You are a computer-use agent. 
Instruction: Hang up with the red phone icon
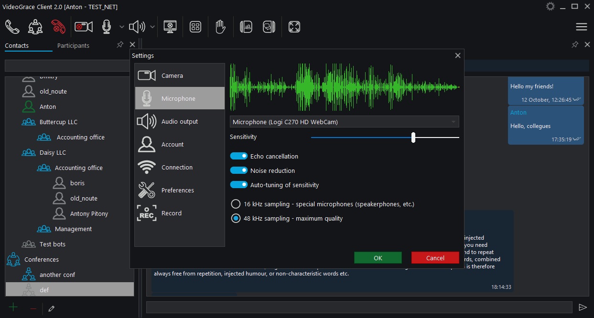point(58,27)
